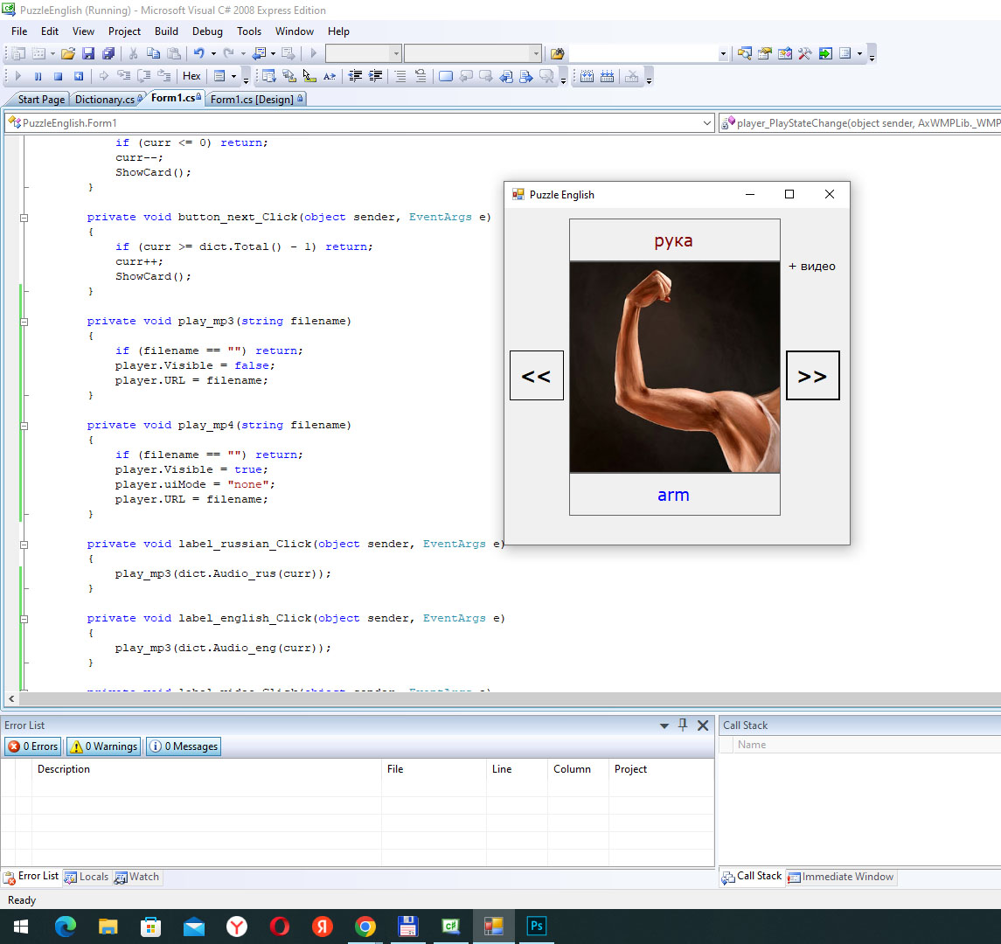Image resolution: width=1001 pixels, height=944 pixels.
Task: Collapse the label_russian_Click method outline
Action: point(24,545)
